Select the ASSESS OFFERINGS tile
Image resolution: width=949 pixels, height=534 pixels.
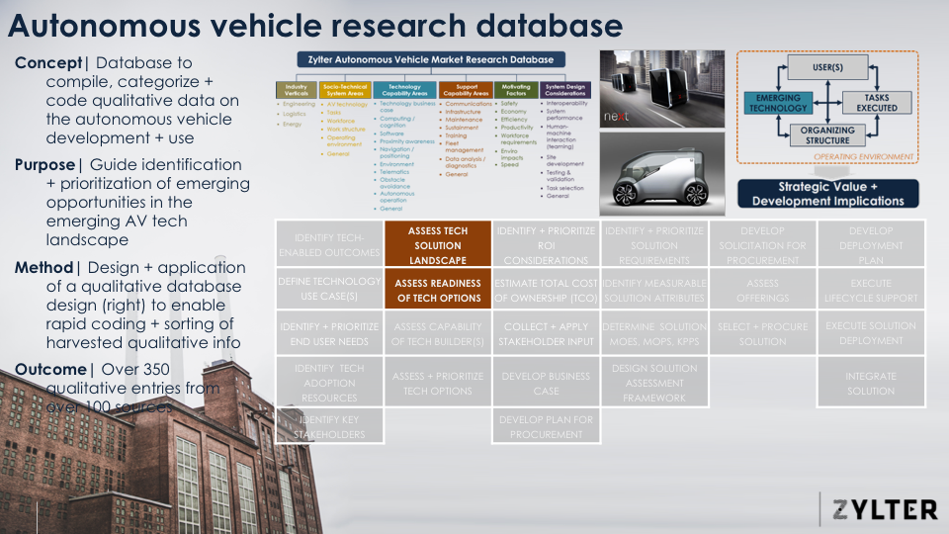coord(762,289)
